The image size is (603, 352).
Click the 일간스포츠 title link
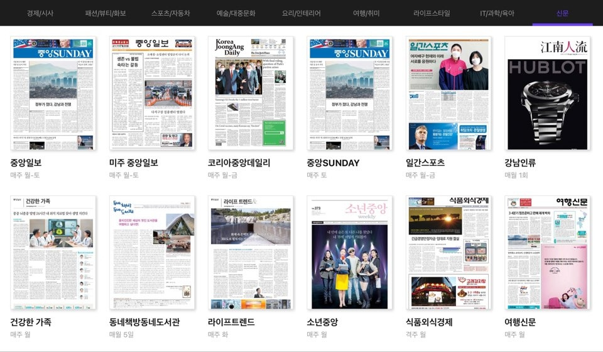pyautogui.click(x=425, y=163)
